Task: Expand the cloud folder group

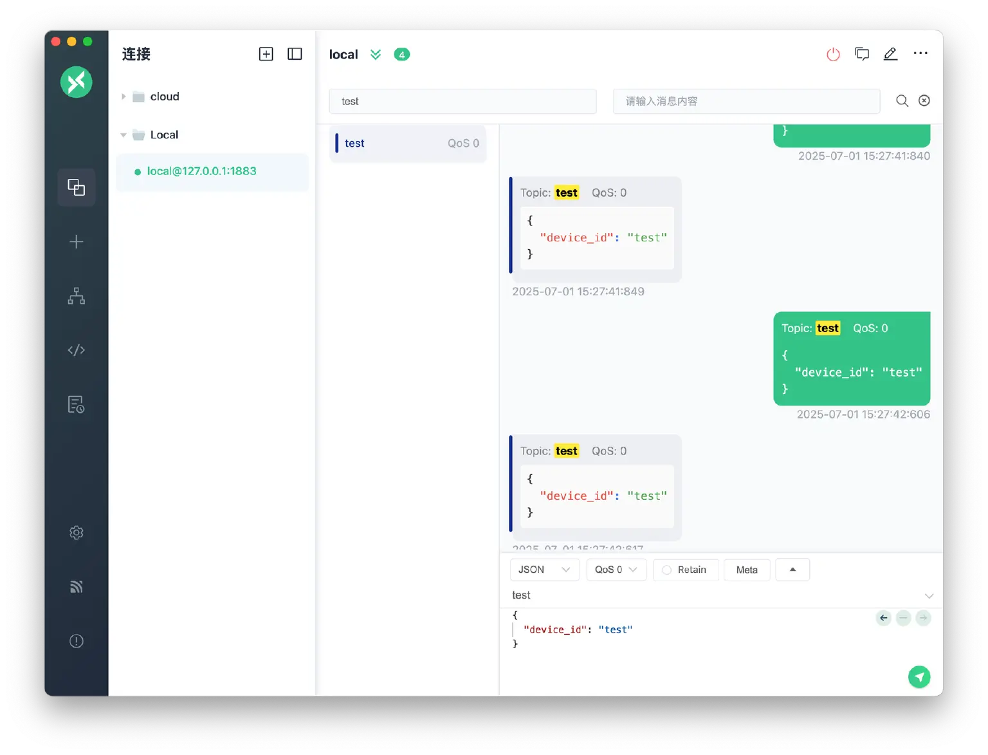Action: [x=123, y=97]
